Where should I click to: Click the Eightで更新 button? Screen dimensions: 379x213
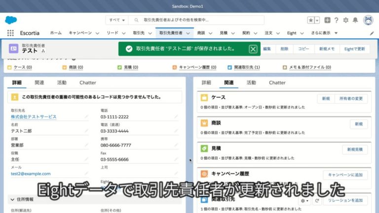tap(354, 49)
